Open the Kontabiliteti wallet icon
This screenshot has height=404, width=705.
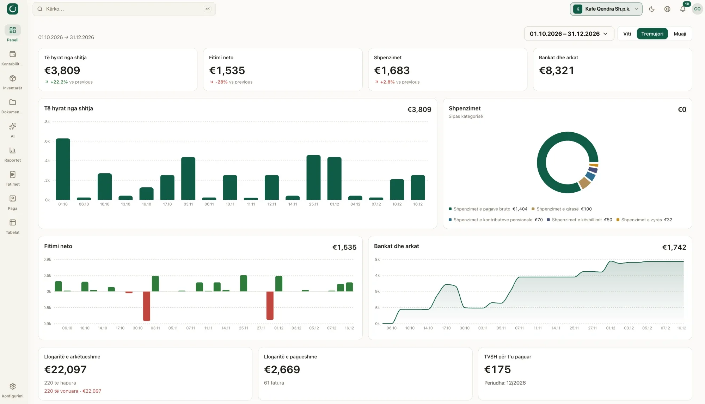click(13, 54)
